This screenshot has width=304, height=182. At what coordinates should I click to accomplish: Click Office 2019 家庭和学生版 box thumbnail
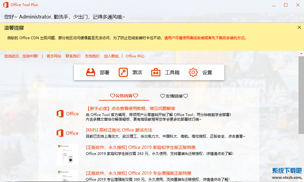68,155
